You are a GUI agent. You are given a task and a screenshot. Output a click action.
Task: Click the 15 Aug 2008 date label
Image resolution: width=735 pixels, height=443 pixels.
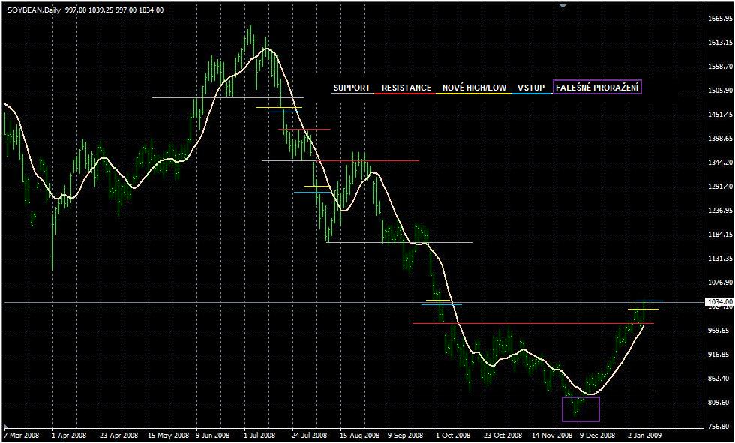click(360, 435)
